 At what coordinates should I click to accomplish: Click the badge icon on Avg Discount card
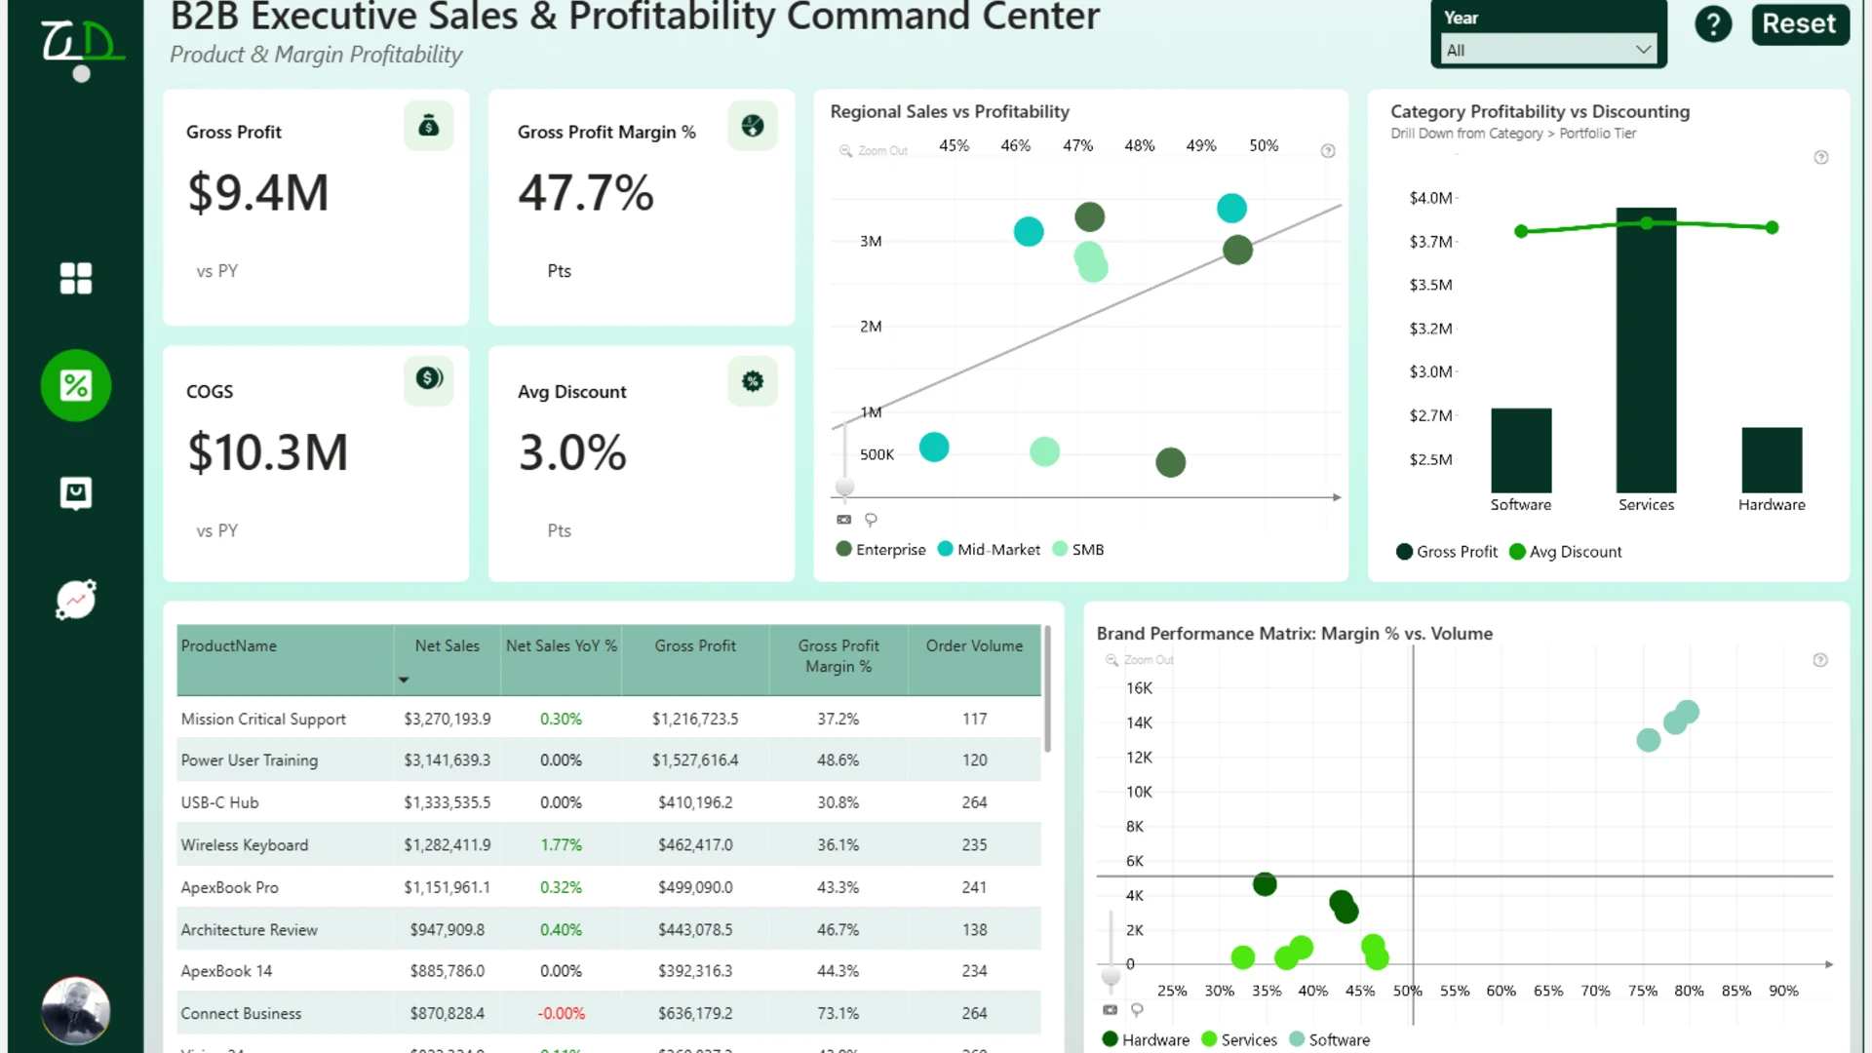[x=752, y=381]
